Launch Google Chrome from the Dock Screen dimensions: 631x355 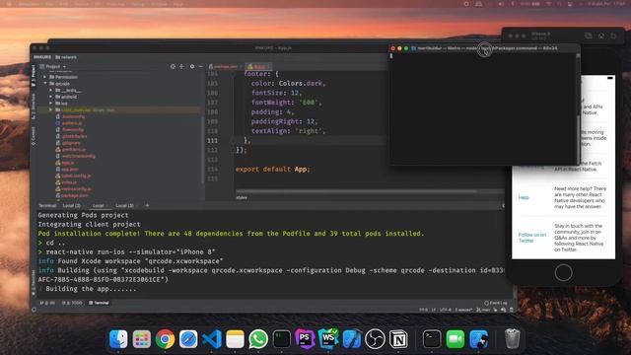click(165, 339)
